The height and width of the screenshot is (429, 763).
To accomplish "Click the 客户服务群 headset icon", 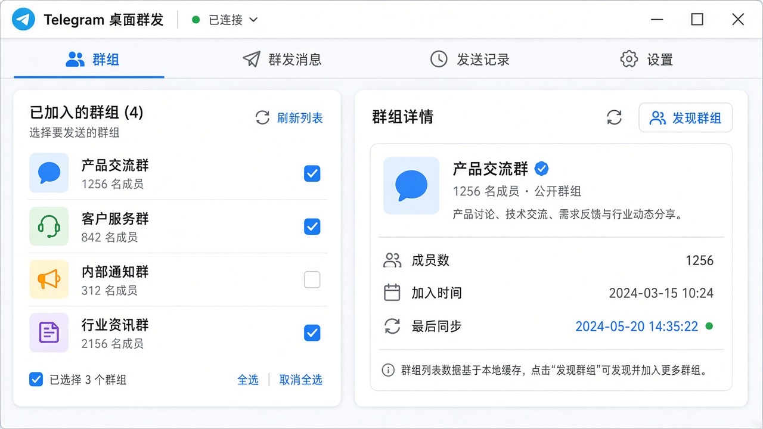I will (49, 226).
